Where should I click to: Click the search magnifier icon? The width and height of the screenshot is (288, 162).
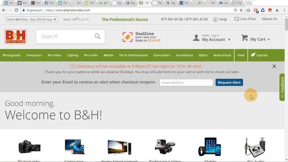tap(97, 36)
